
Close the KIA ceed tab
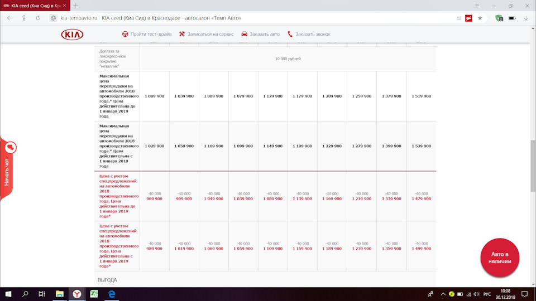click(64, 6)
